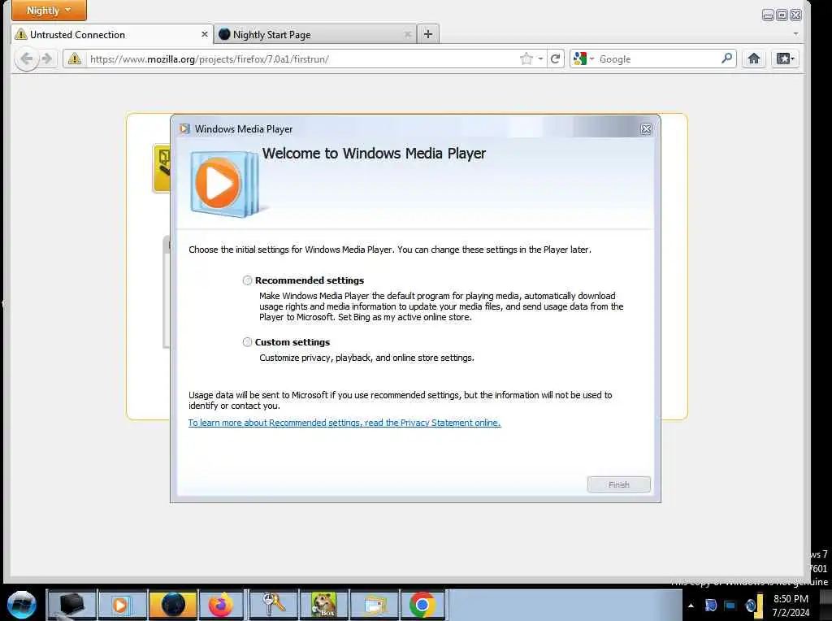Open a new tab with the plus button
832x621 pixels.
click(x=427, y=34)
